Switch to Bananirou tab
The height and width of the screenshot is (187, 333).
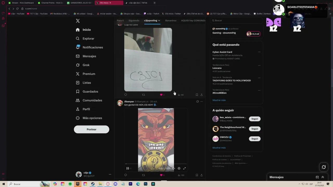(x=171, y=21)
